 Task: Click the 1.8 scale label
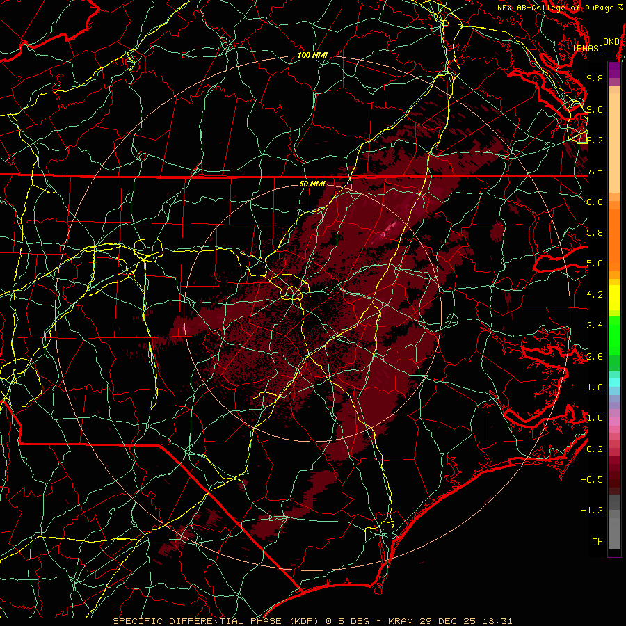[x=595, y=387]
